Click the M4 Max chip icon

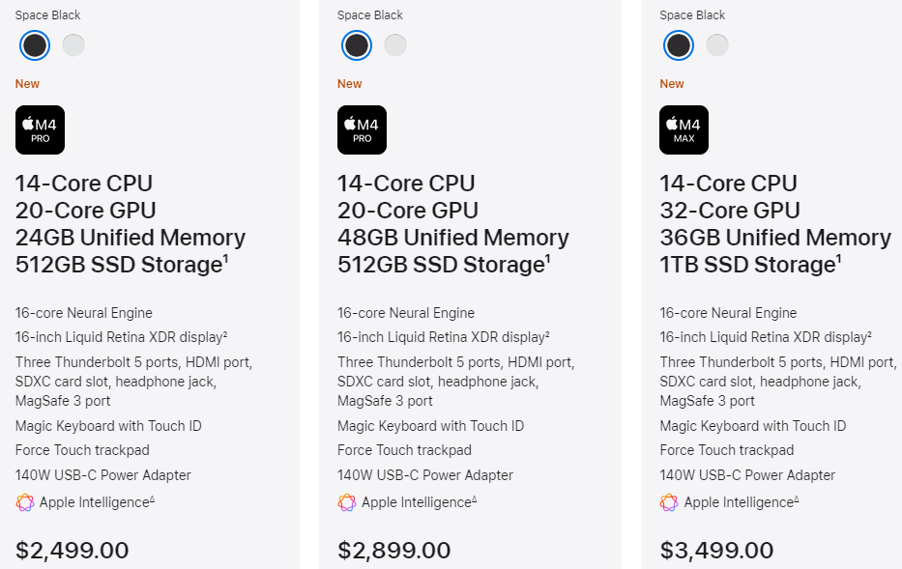pyautogui.click(x=684, y=129)
